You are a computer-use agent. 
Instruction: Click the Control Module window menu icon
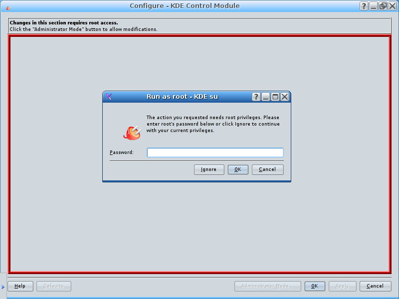click(x=8, y=8)
